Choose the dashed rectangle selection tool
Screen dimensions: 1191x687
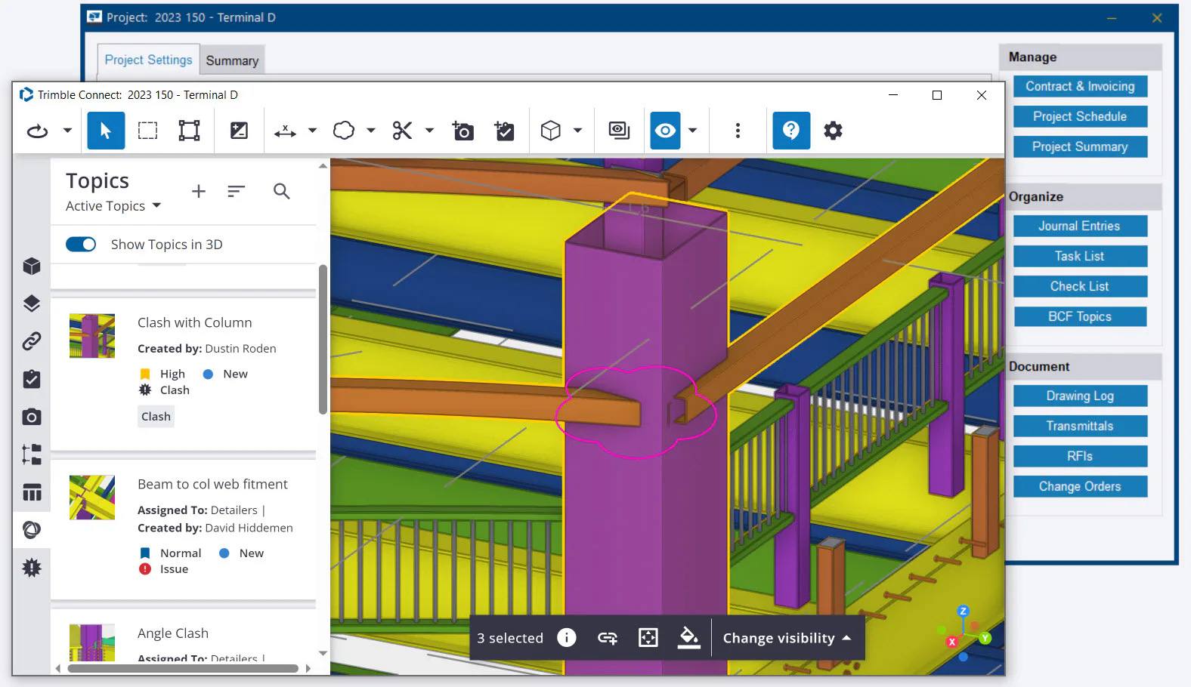pos(148,131)
